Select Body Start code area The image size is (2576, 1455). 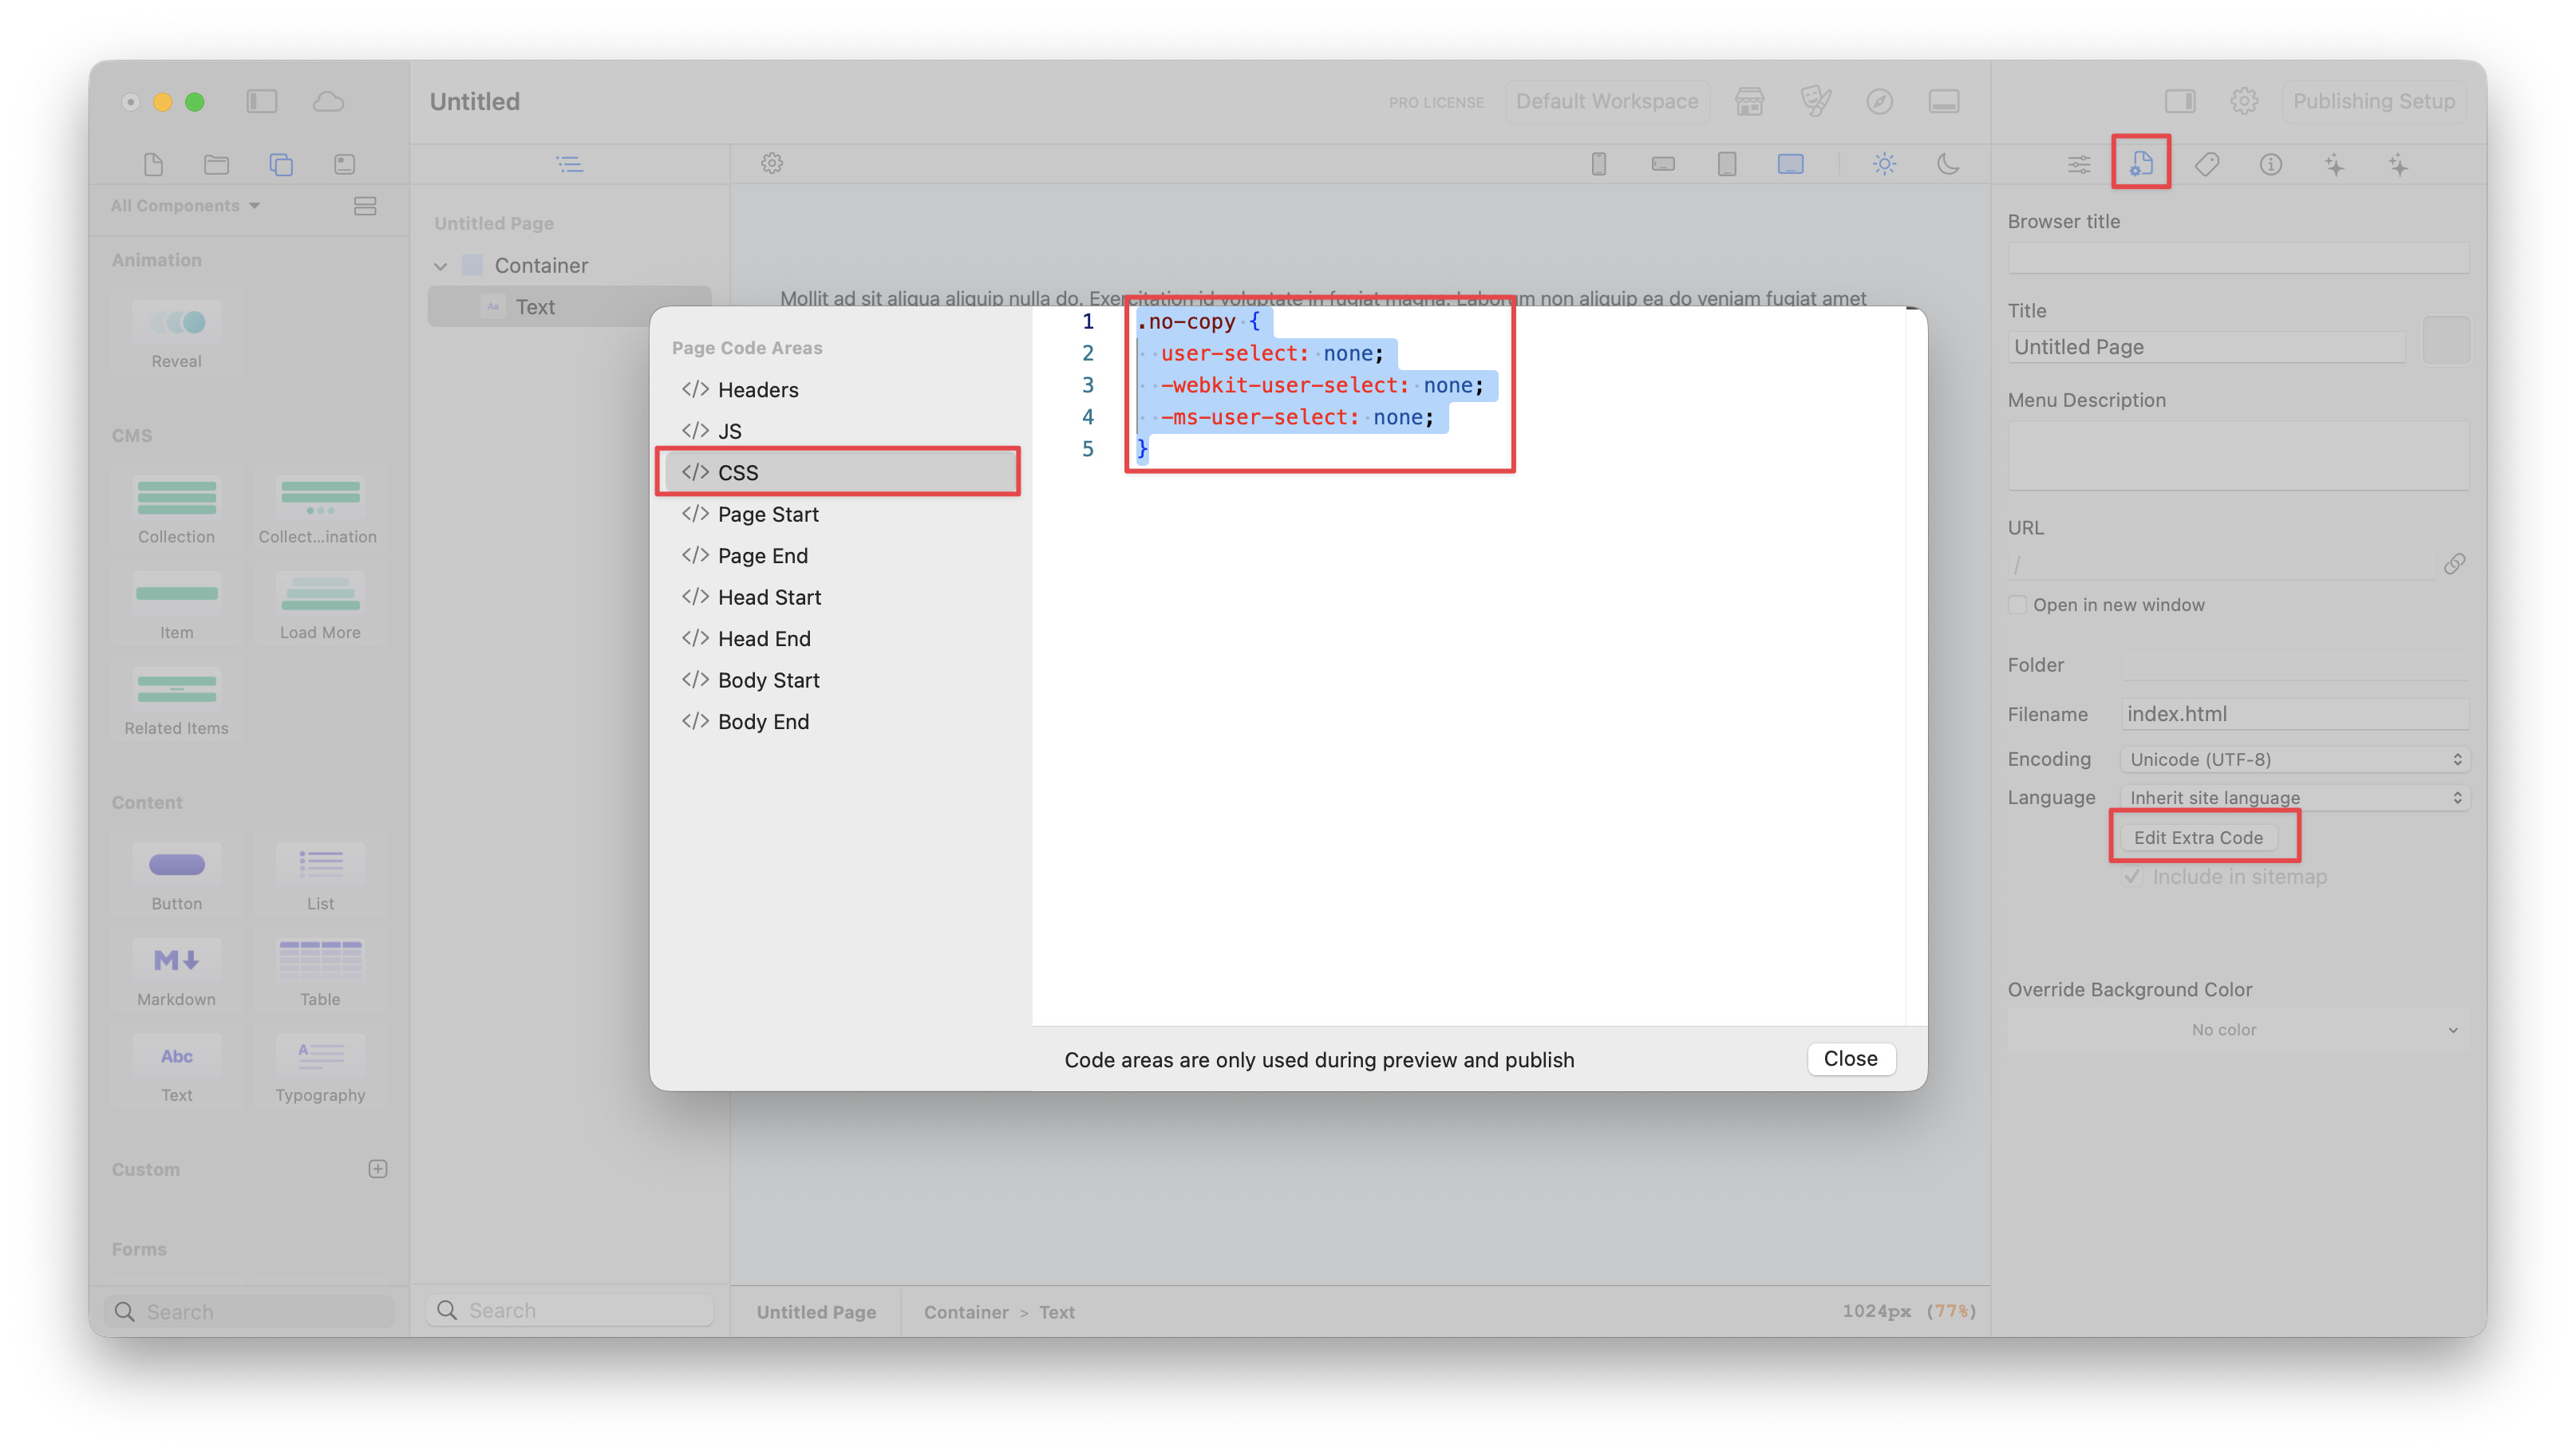[840, 680]
